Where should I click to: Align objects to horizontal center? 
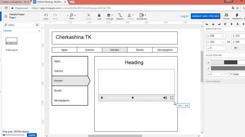coord(213,24)
